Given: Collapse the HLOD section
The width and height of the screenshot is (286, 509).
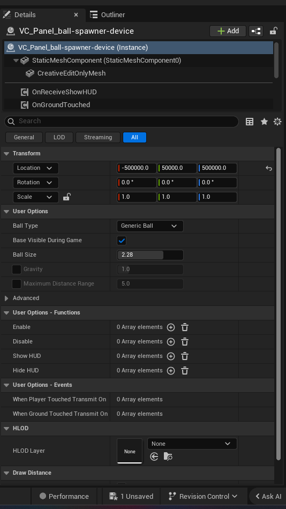Looking at the screenshot, I should pyautogui.click(x=6, y=429).
